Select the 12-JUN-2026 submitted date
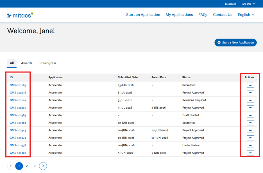 126,123
